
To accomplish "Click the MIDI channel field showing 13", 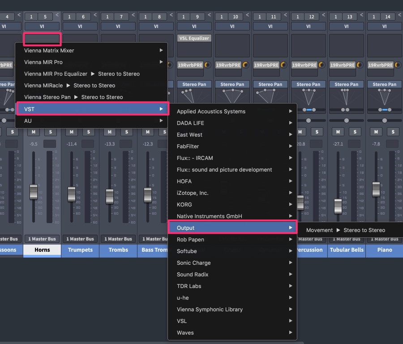I will point(350,17).
